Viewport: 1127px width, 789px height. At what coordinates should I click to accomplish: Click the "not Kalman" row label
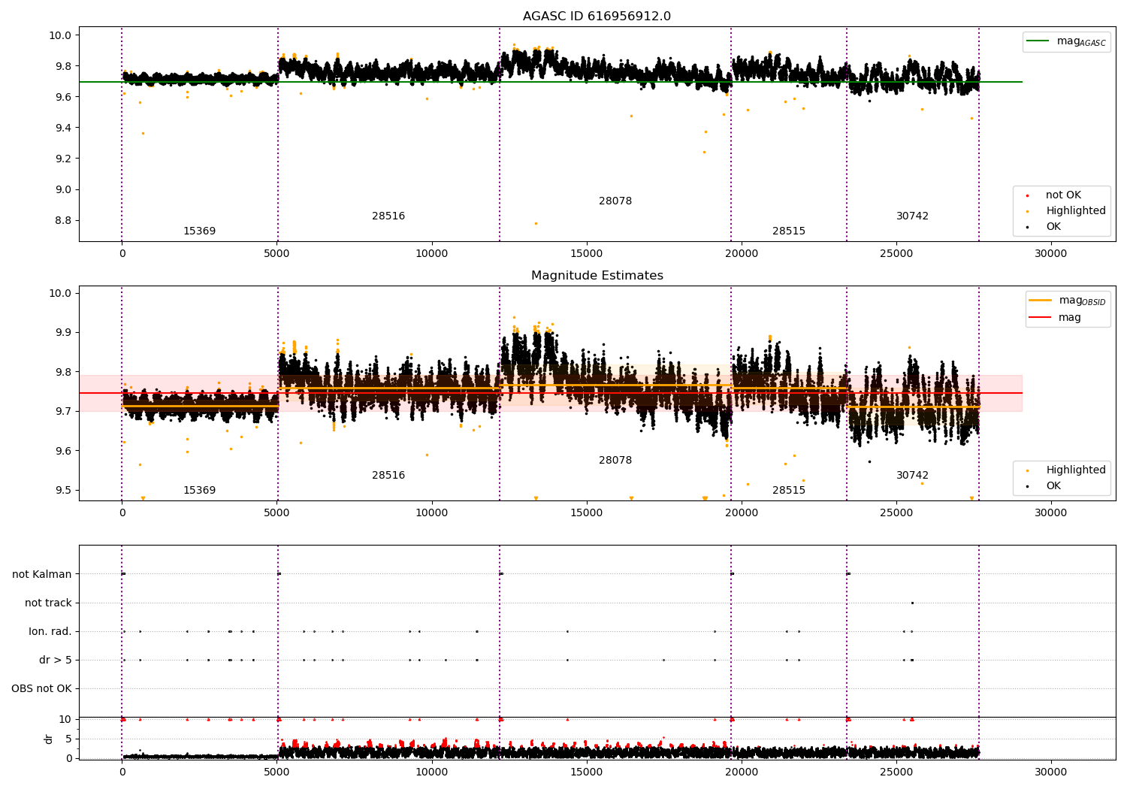coord(42,575)
